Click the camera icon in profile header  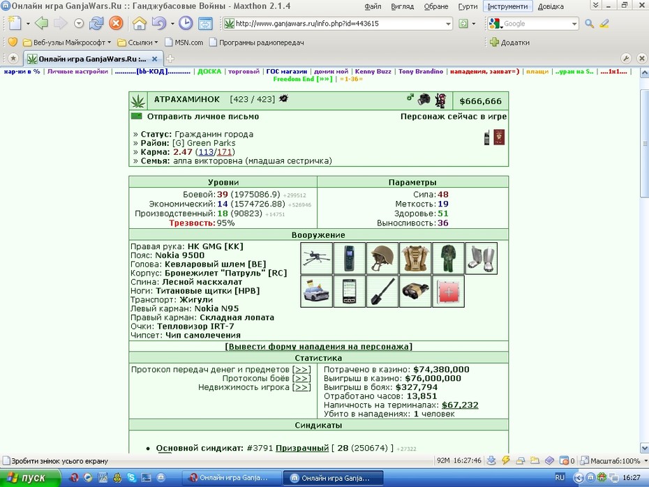pos(424,99)
